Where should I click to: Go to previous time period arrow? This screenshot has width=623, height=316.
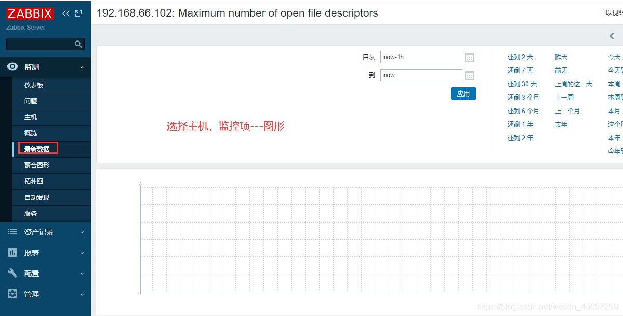(612, 36)
